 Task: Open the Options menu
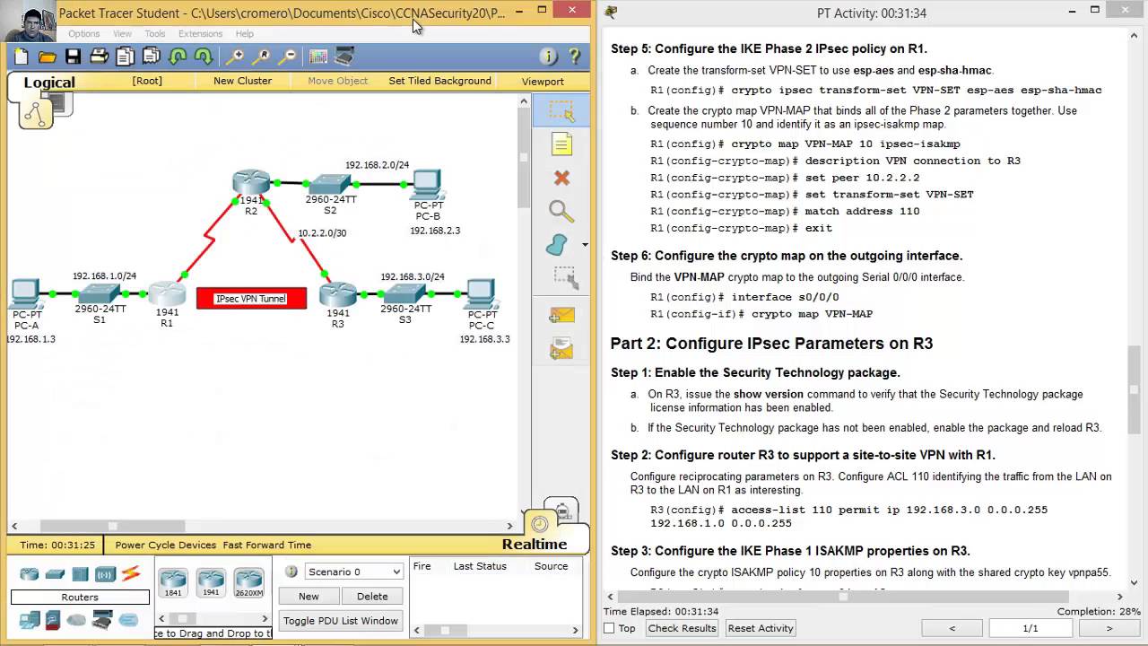[x=84, y=34]
